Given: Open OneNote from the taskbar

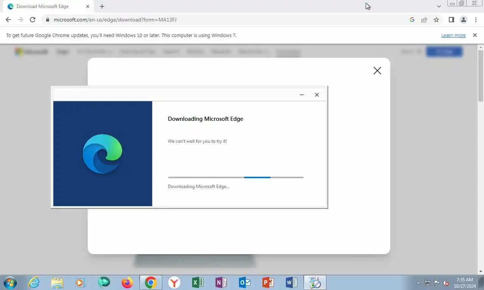Looking at the screenshot, I should (x=221, y=282).
